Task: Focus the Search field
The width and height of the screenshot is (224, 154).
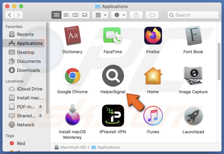Action: [x=193, y=15]
